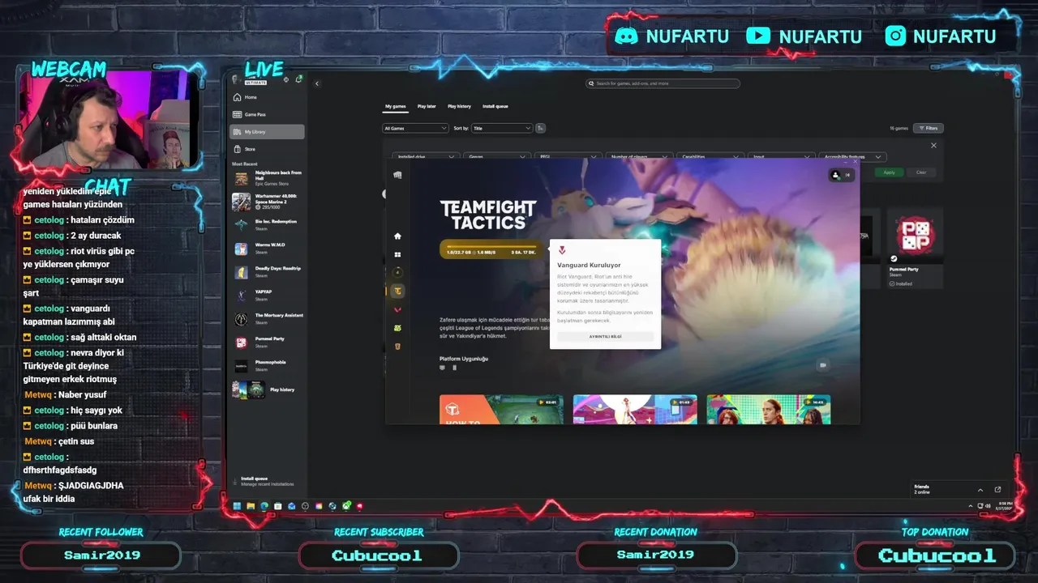Click the green Apply filters button
The height and width of the screenshot is (583, 1038).
pyautogui.click(x=890, y=172)
